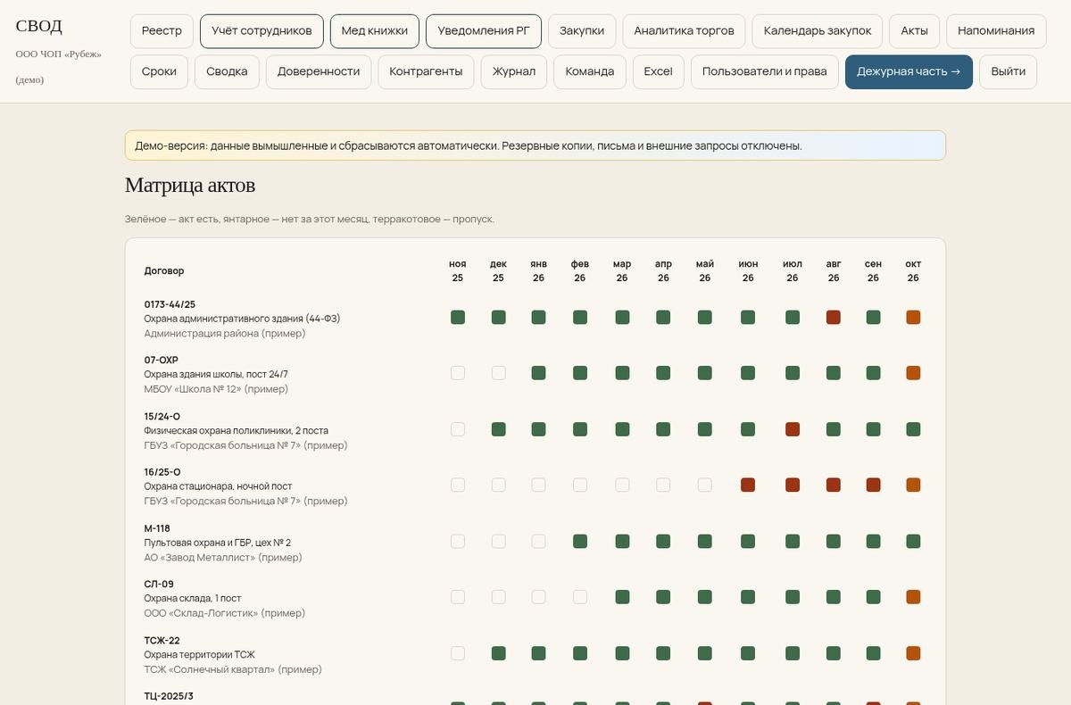
Task: Switch to Дежурная часть
Action: coord(909,72)
